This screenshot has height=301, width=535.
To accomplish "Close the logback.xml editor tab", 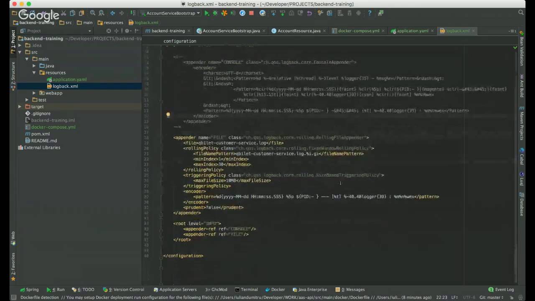I will [474, 31].
